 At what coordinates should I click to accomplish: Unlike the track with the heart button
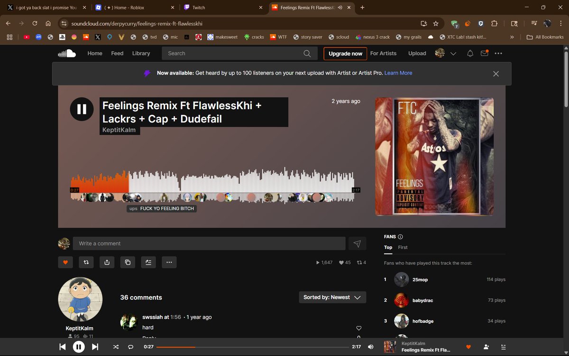point(65,262)
